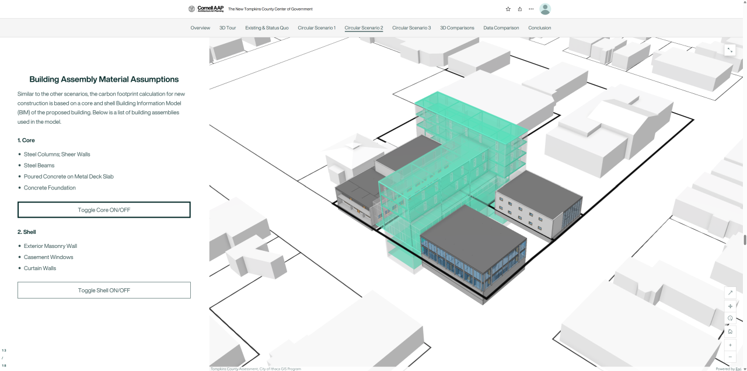Select the pan navigation tool icon
Screen dimensions: 747x371
pos(730,306)
